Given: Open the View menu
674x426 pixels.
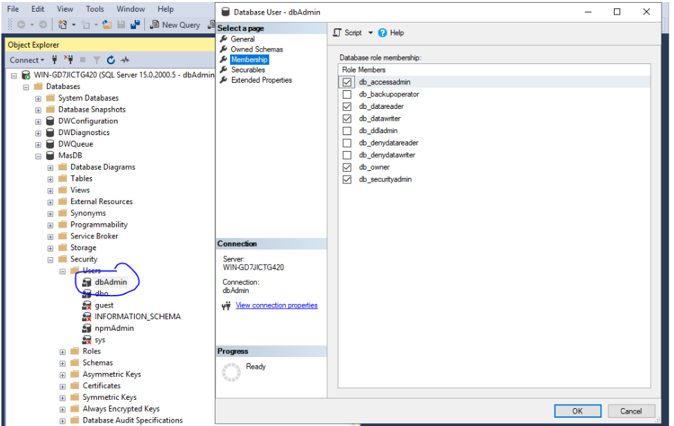Looking at the screenshot, I should [65, 9].
